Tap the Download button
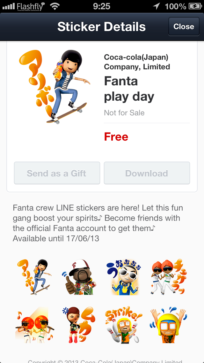 coord(147,173)
